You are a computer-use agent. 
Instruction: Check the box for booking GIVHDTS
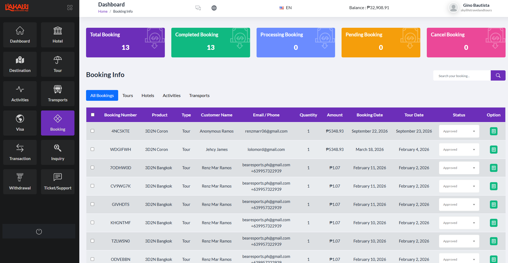(93, 204)
